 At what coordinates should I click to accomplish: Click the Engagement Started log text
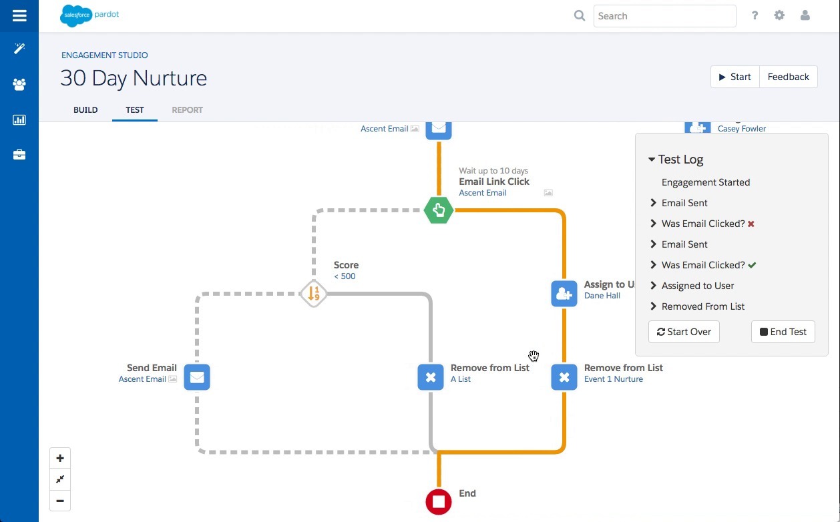pyautogui.click(x=706, y=182)
